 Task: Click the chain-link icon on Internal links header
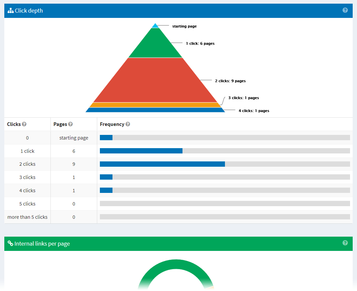[10, 243]
